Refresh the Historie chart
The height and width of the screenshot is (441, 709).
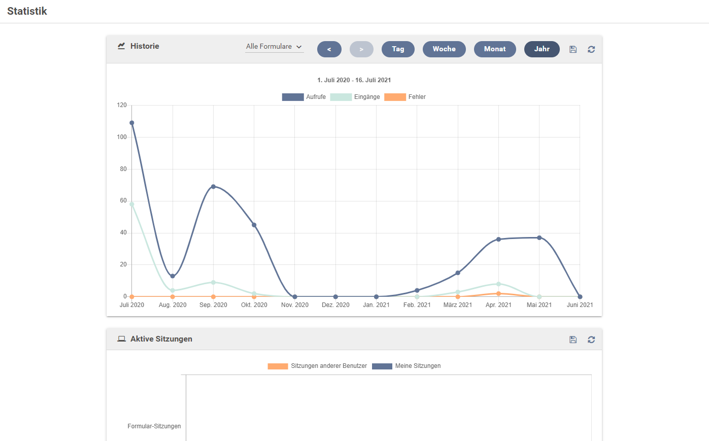pos(591,49)
